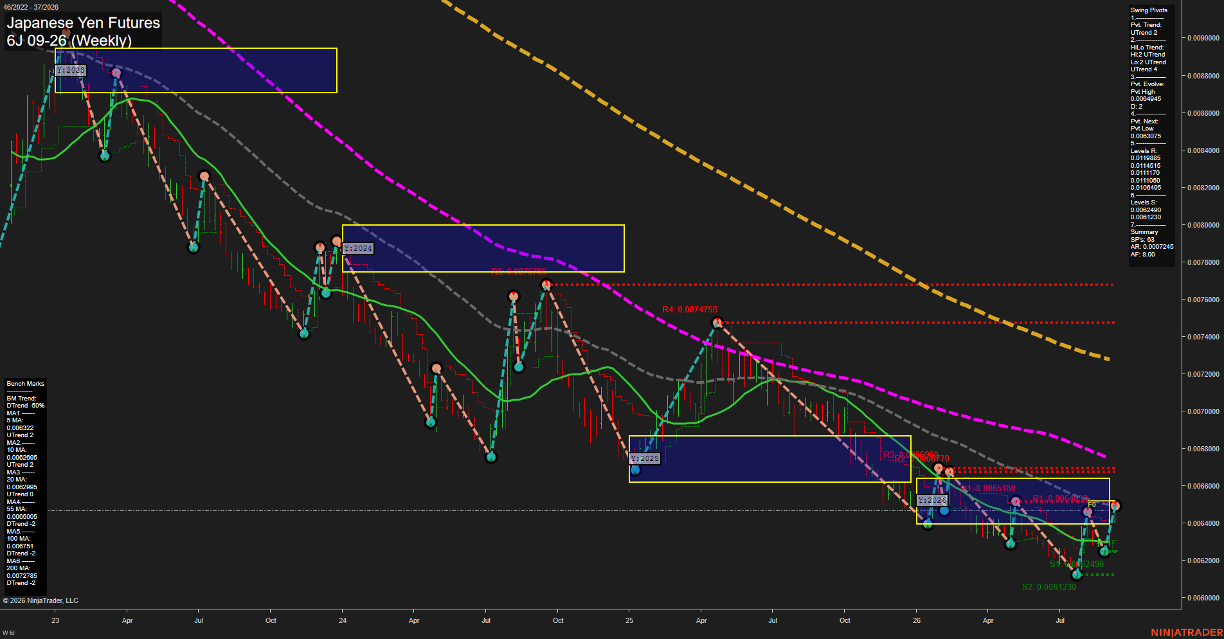Click the 5 MA value 0.006322
The height and width of the screenshot is (639, 1224).
[20, 428]
